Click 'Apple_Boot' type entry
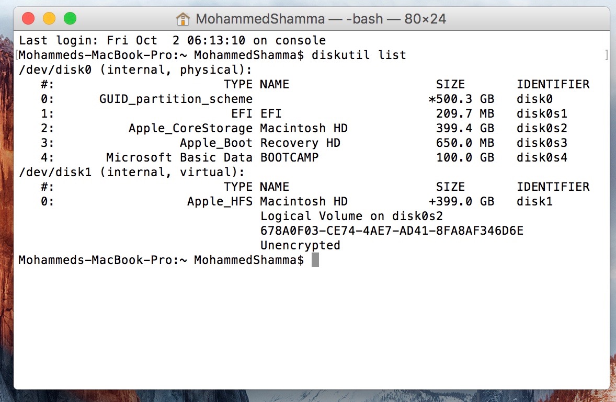 (x=216, y=143)
